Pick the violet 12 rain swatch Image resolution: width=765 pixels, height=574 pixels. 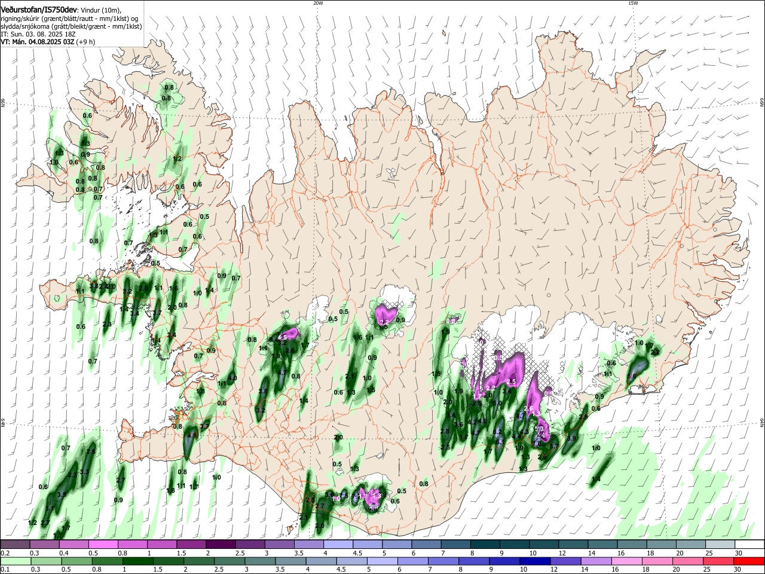tap(566, 561)
